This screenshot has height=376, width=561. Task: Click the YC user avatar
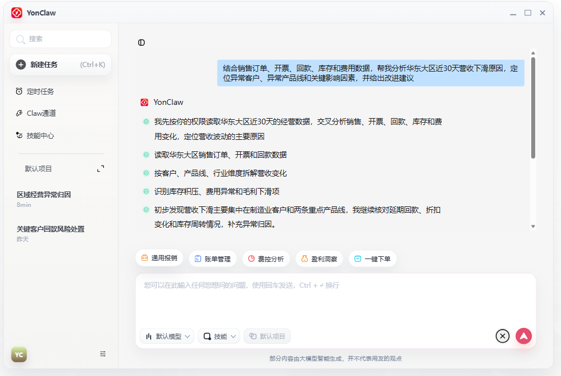19,355
